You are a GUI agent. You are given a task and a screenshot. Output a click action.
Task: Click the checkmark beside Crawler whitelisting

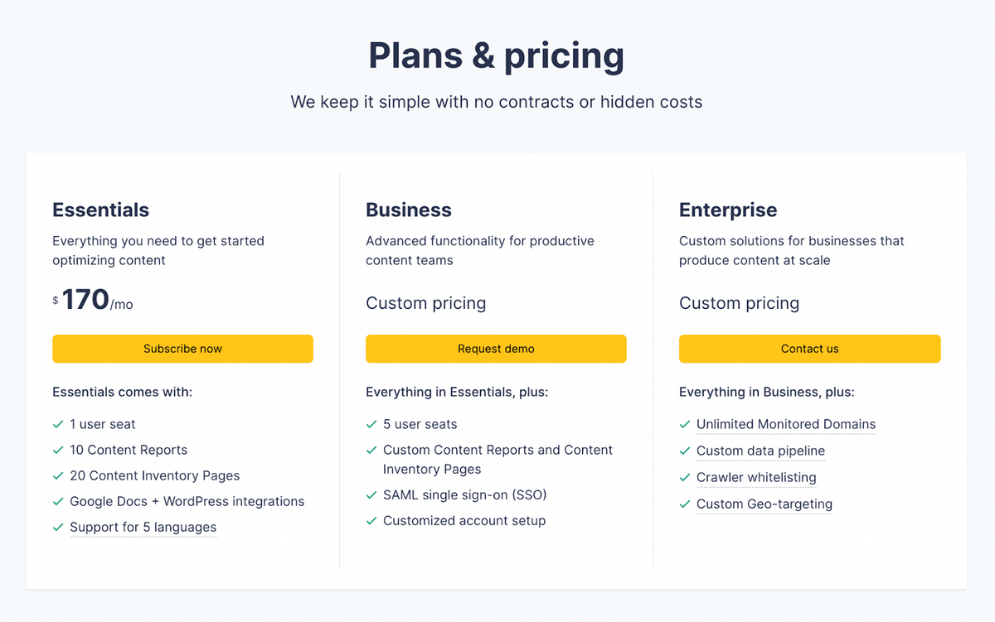pyautogui.click(x=685, y=477)
